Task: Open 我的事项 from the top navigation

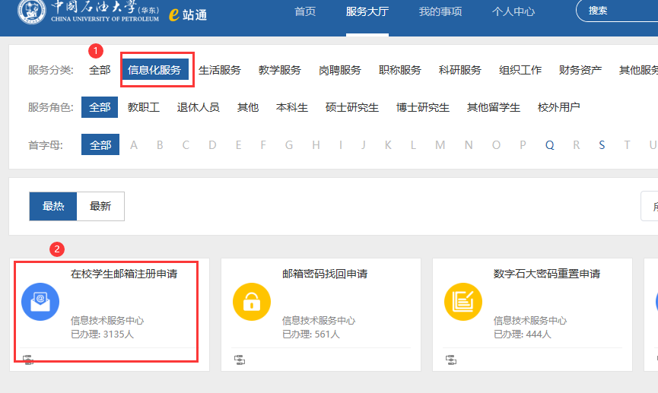Action: [440, 11]
